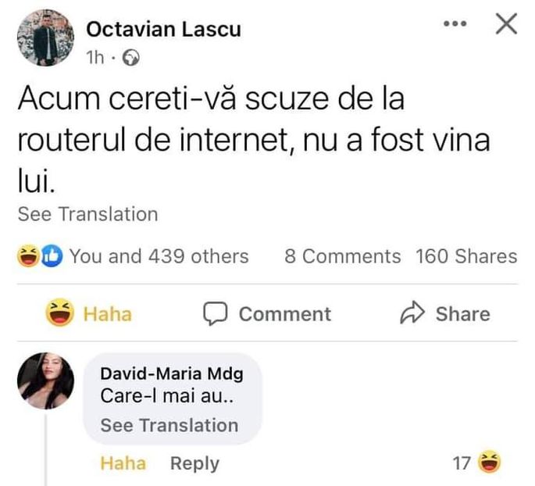This screenshot has width=535, height=486.
Task: Close the post with the X icon
Action: (x=507, y=25)
